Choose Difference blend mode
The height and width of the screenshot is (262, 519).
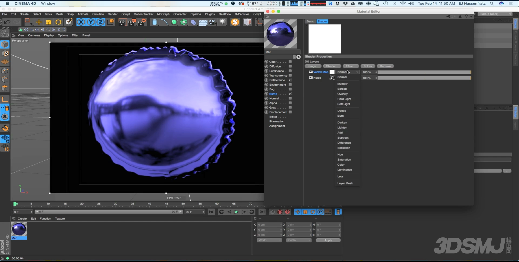tap(344, 143)
